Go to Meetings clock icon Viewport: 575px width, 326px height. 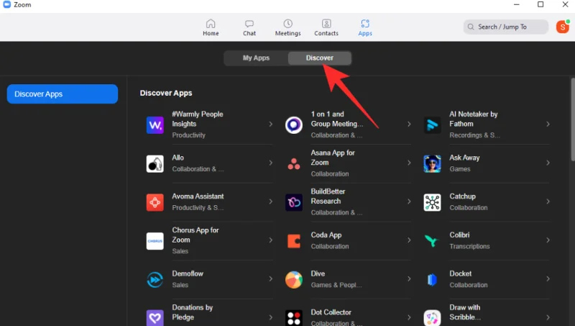point(287,24)
